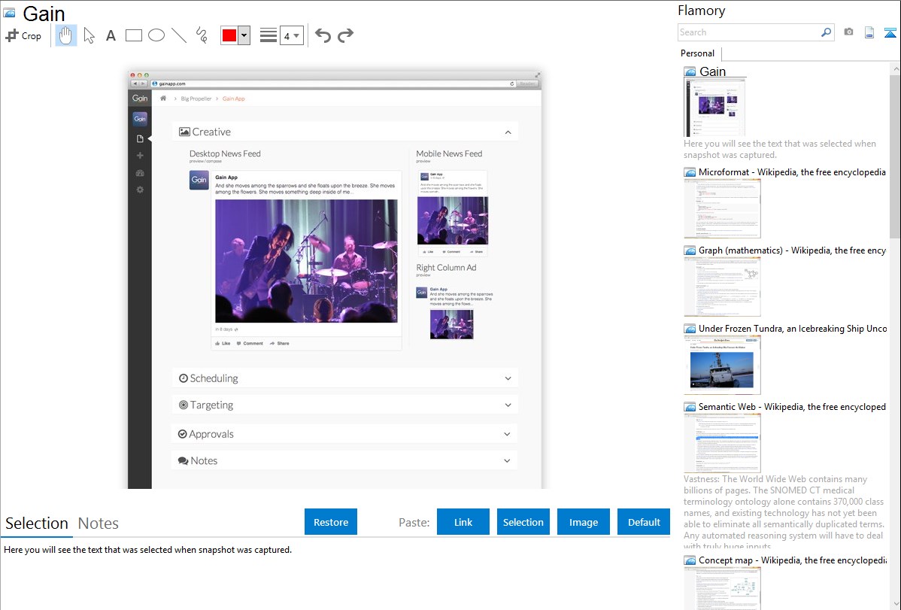Open the Under Frozen Tundra snapshot thumbnail
This screenshot has height=610, width=901.
[722, 365]
